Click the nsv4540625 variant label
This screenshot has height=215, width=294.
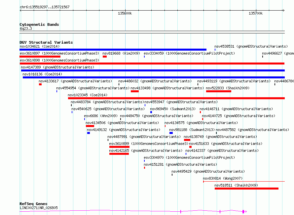[108, 109]
